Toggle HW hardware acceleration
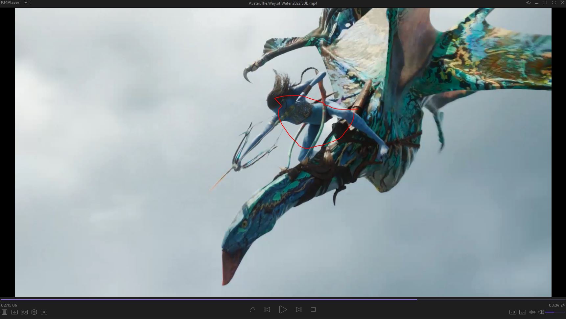This screenshot has width=566, height=319. point(512,312)
